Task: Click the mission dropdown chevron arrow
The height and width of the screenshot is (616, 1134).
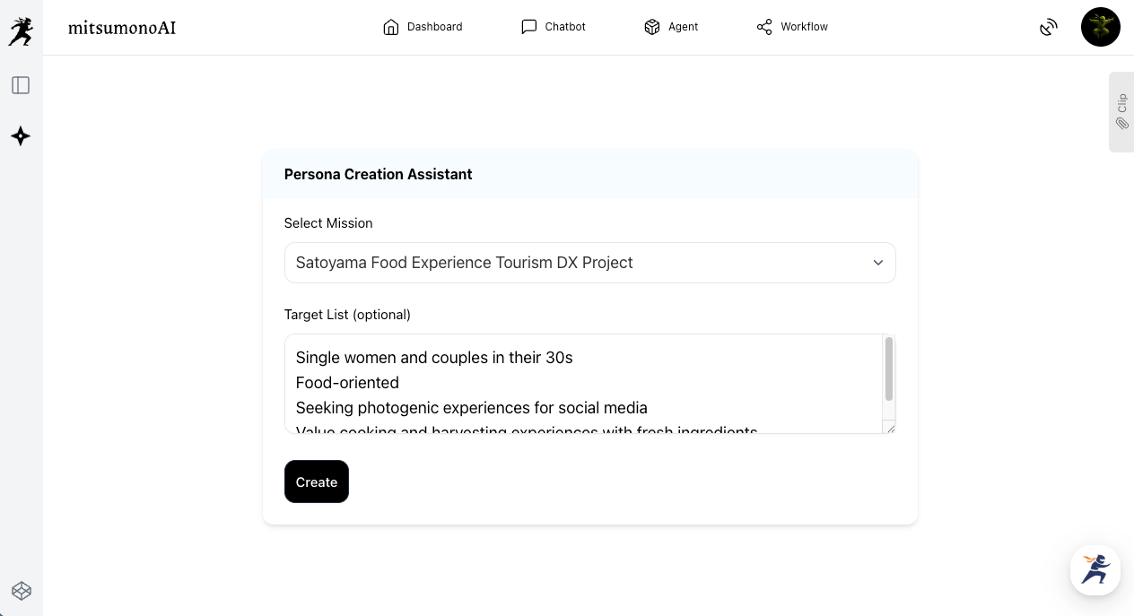Action: pyautogui.click(x=878, y=263)
